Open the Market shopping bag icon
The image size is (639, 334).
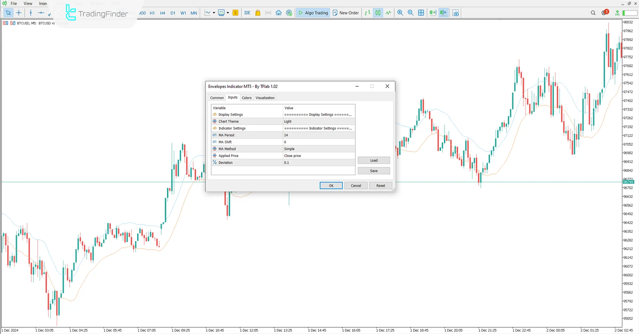point(258,13)
